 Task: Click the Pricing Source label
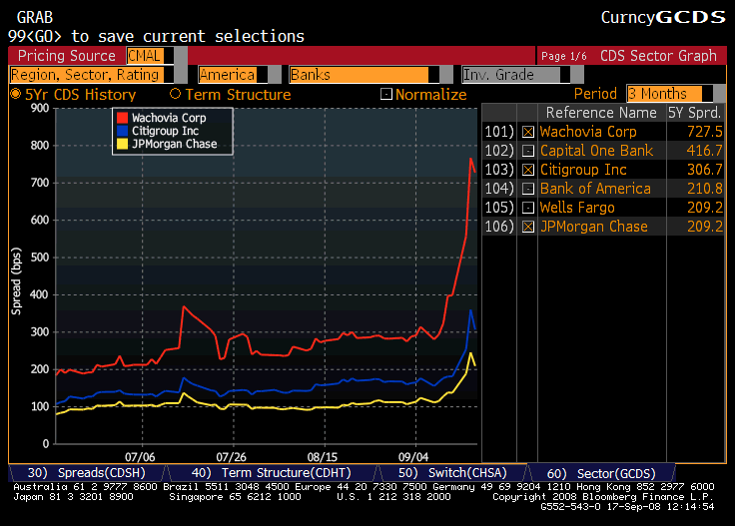tap(67, 56)
